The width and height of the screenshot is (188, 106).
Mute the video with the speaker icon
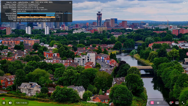click(10, 103)
